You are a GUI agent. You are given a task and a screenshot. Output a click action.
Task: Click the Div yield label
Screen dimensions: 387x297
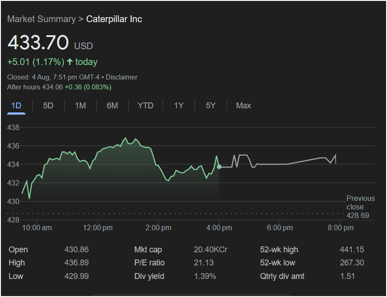149,276
